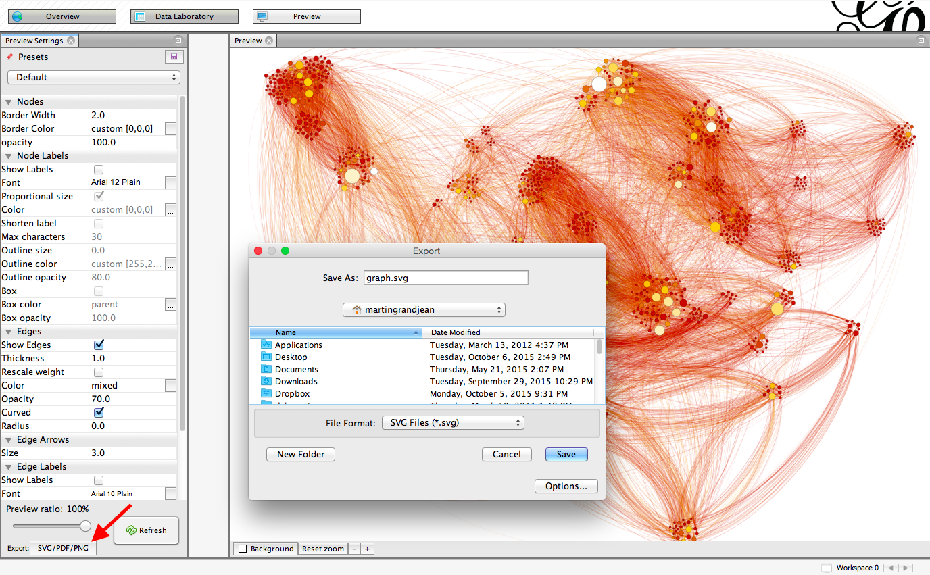
Task: Click the Save button in the Export dialog
Action: [x=566, y=454]
